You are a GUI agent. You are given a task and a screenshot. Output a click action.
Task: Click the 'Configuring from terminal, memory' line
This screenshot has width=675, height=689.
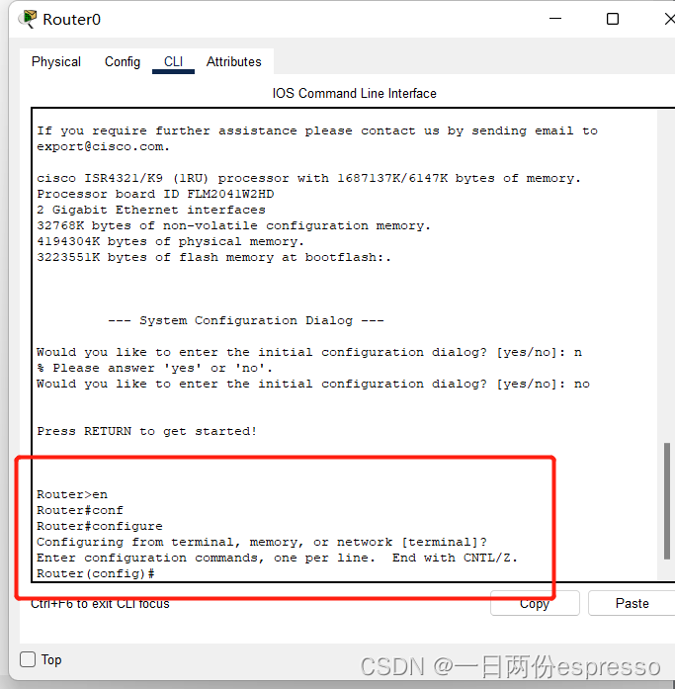(x=262, y=542)
